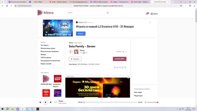Bookmark page with address bar icon
The width and height of the screenshot is (197, 111).
click(x=181, y=6)
